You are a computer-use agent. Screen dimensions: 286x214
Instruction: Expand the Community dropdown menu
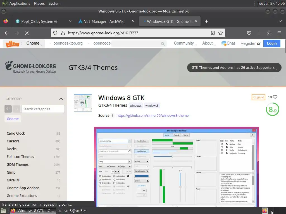[x=185, y=43]
